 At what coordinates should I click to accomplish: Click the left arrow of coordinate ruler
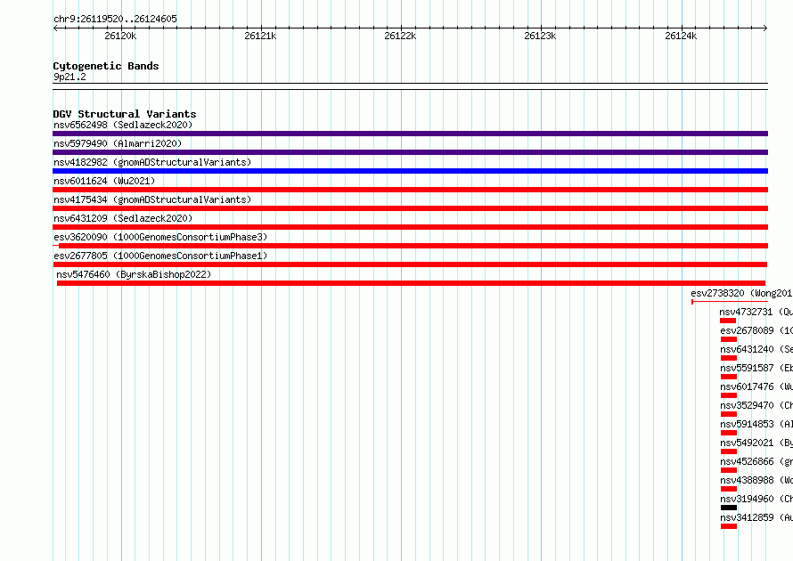click(55, 28)
